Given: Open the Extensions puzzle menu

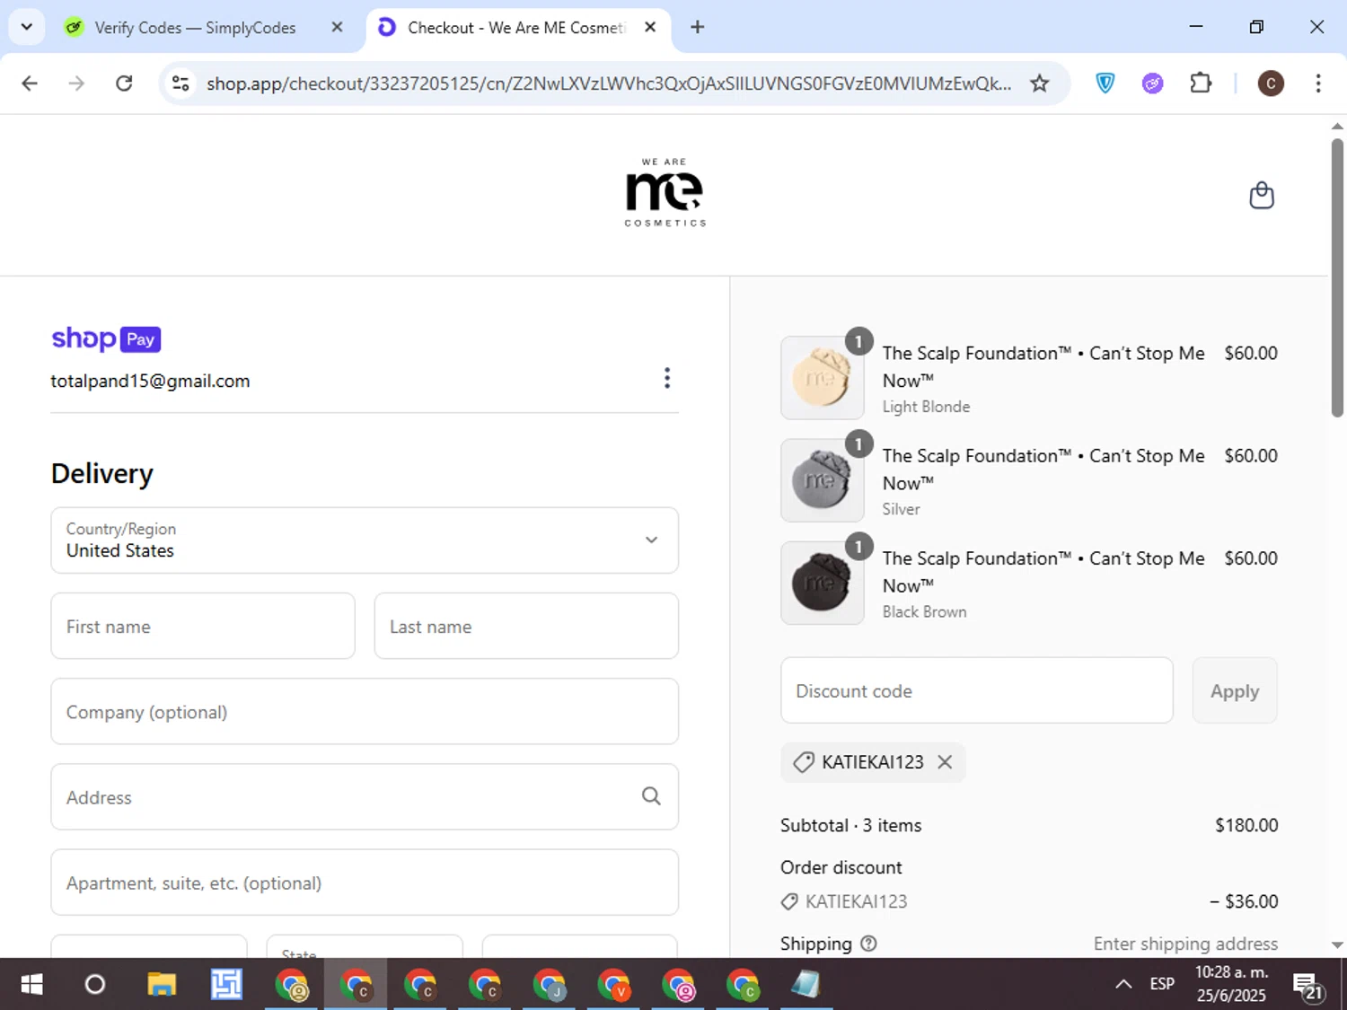Looking at the screenshot, I should pos(1201,83).
